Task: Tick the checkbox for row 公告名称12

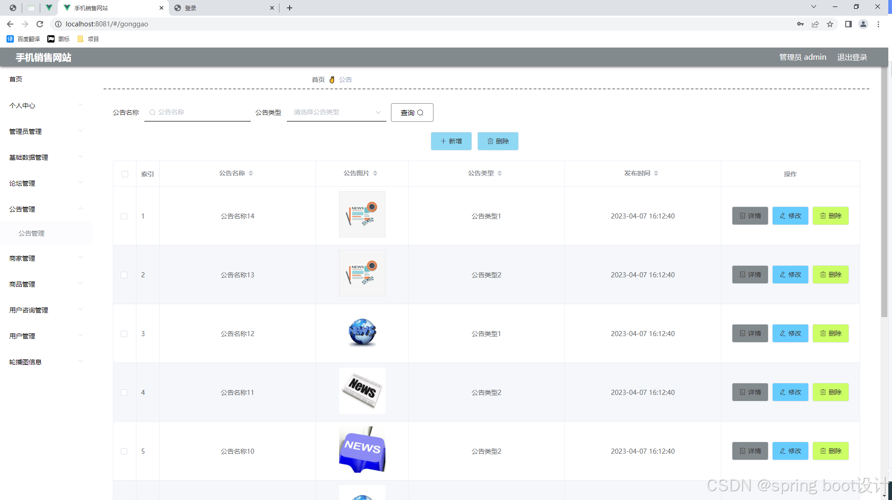Action: (x=124, y=334)
